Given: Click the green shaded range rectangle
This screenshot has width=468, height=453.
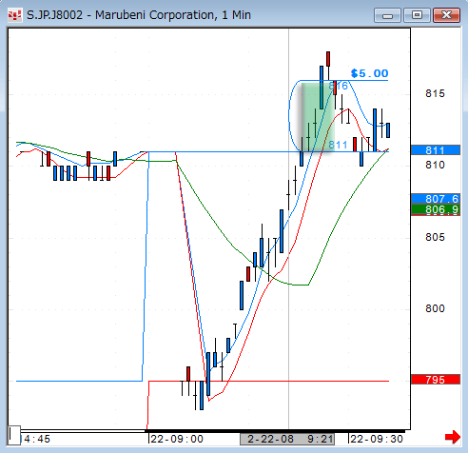Looking at the screenshot, I should [x=318, y=117].
